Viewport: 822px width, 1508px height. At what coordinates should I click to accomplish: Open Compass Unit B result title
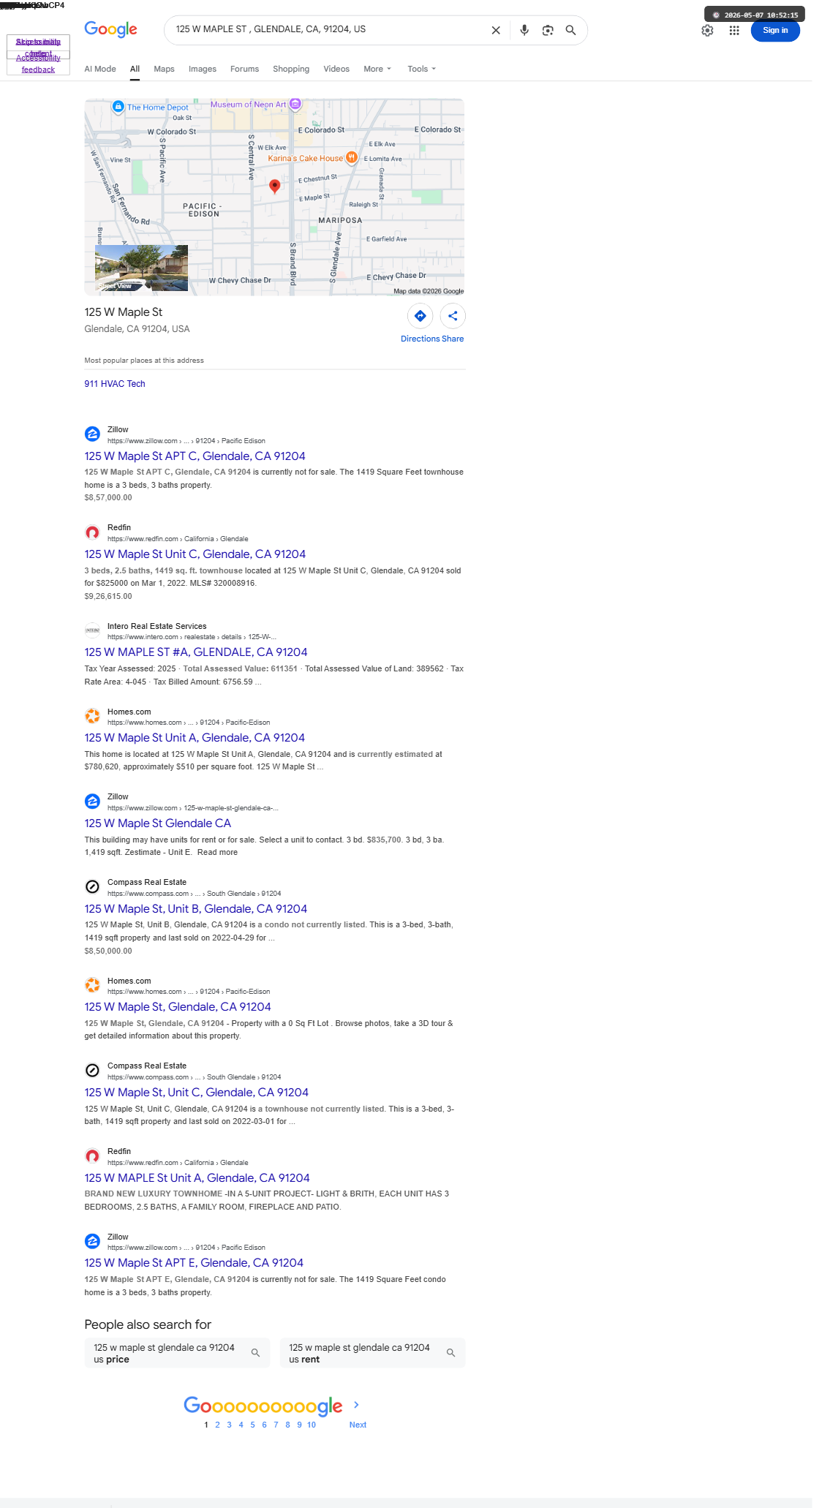(196, 909)
